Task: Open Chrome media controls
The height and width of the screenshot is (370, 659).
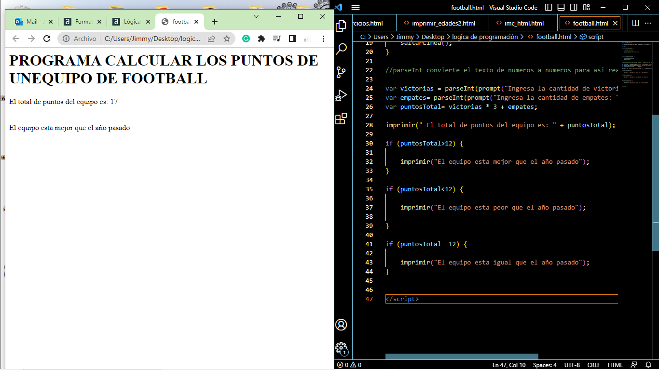Action: click(277, 39)
